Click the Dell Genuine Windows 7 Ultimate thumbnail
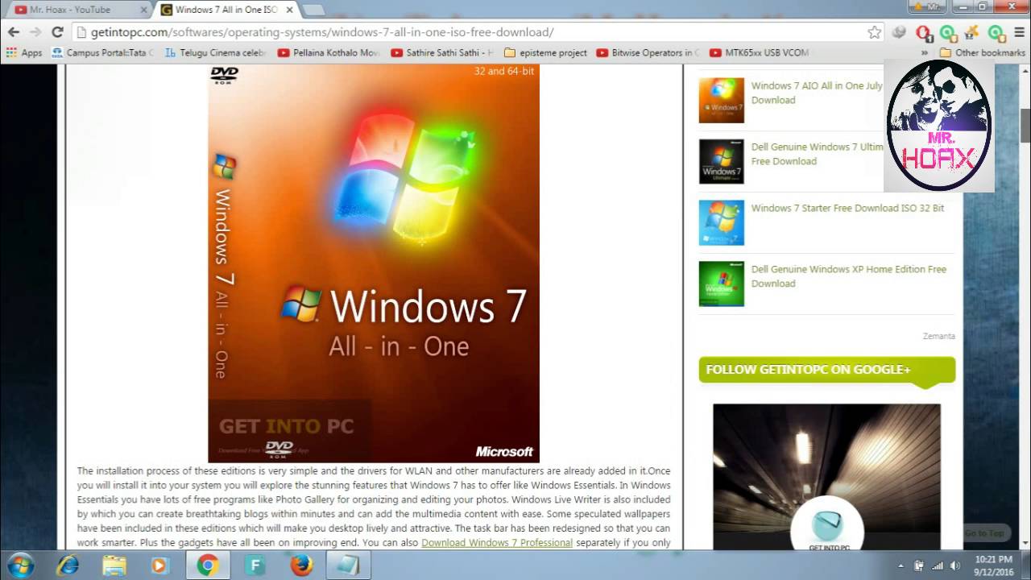Image resolution: width=1031 pixels, height=580 pixels. (722, 161)
